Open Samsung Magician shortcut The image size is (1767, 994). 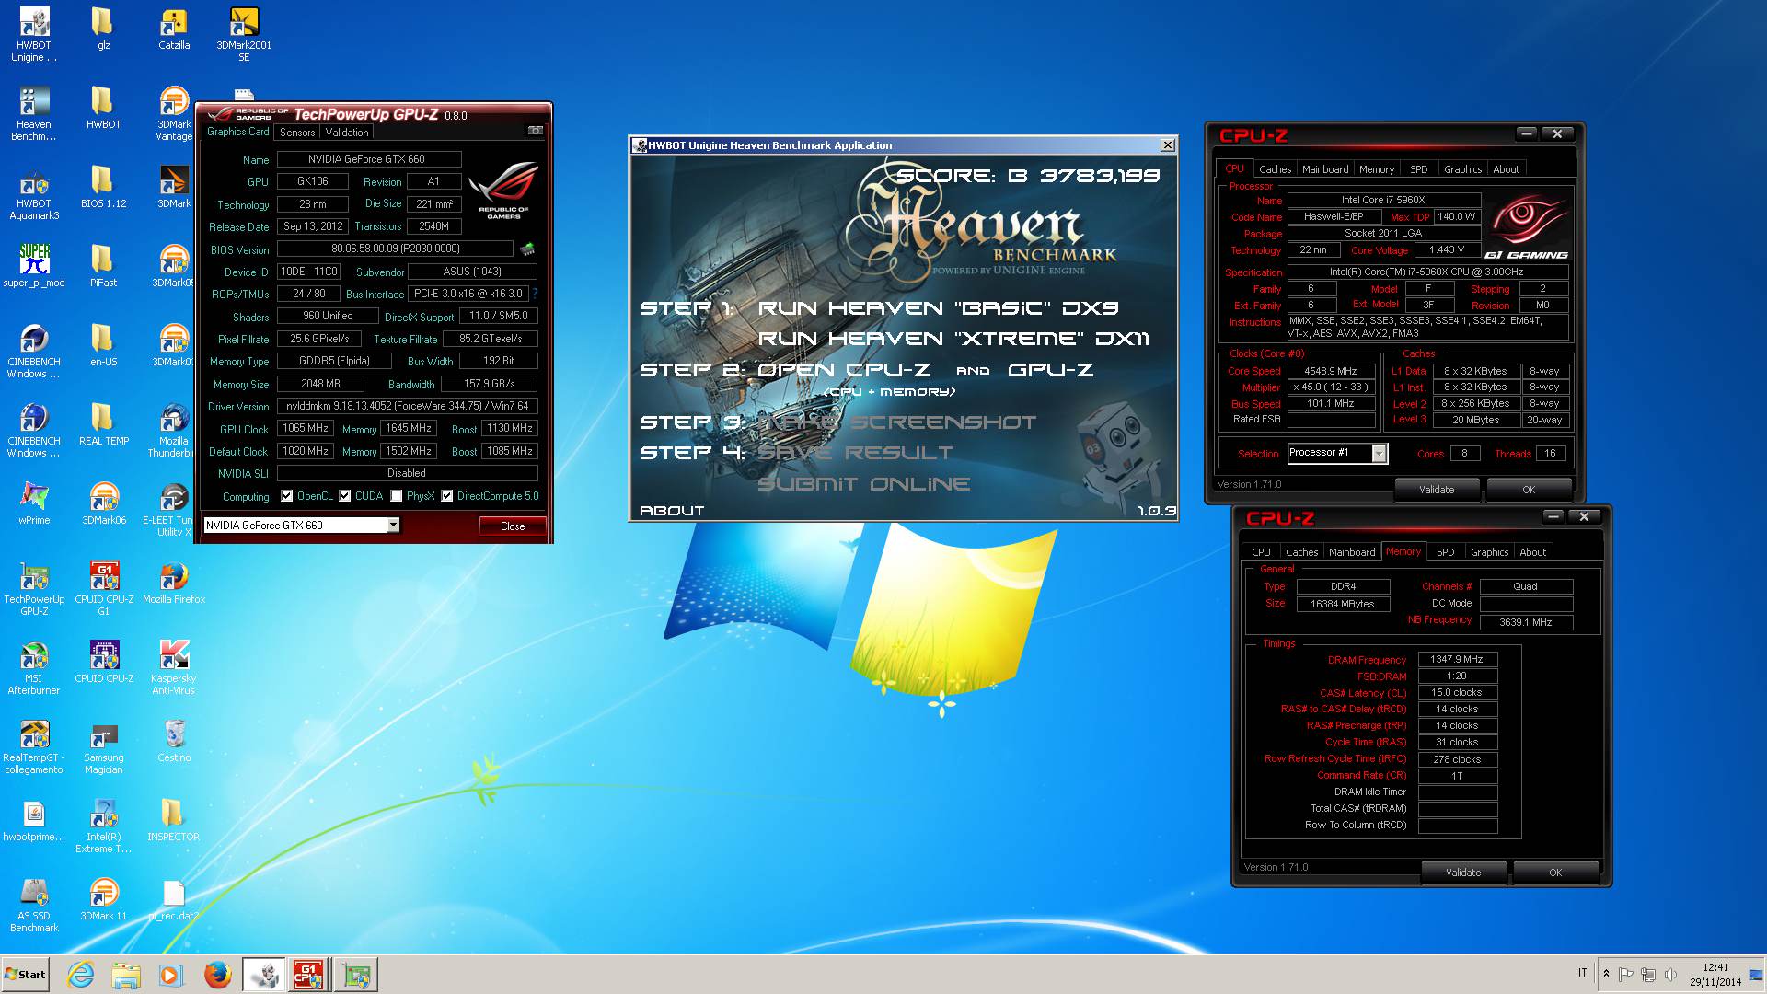point(104,747)
